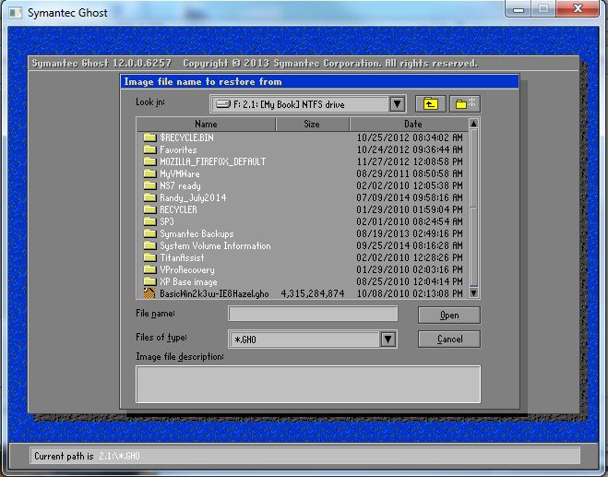Click the Current path status bar text
The image size is (608, 477).
pos(87,456)
